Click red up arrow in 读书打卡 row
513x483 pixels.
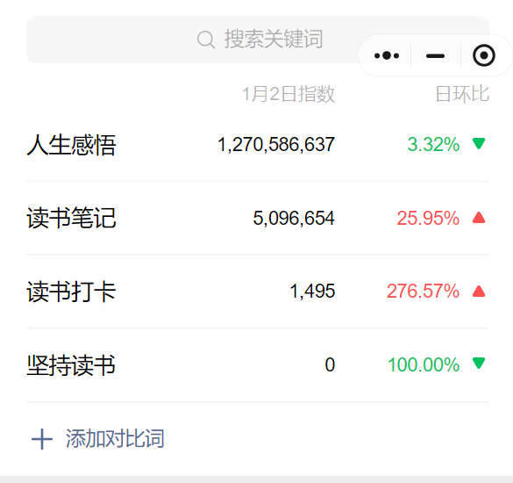coord(479,291)
